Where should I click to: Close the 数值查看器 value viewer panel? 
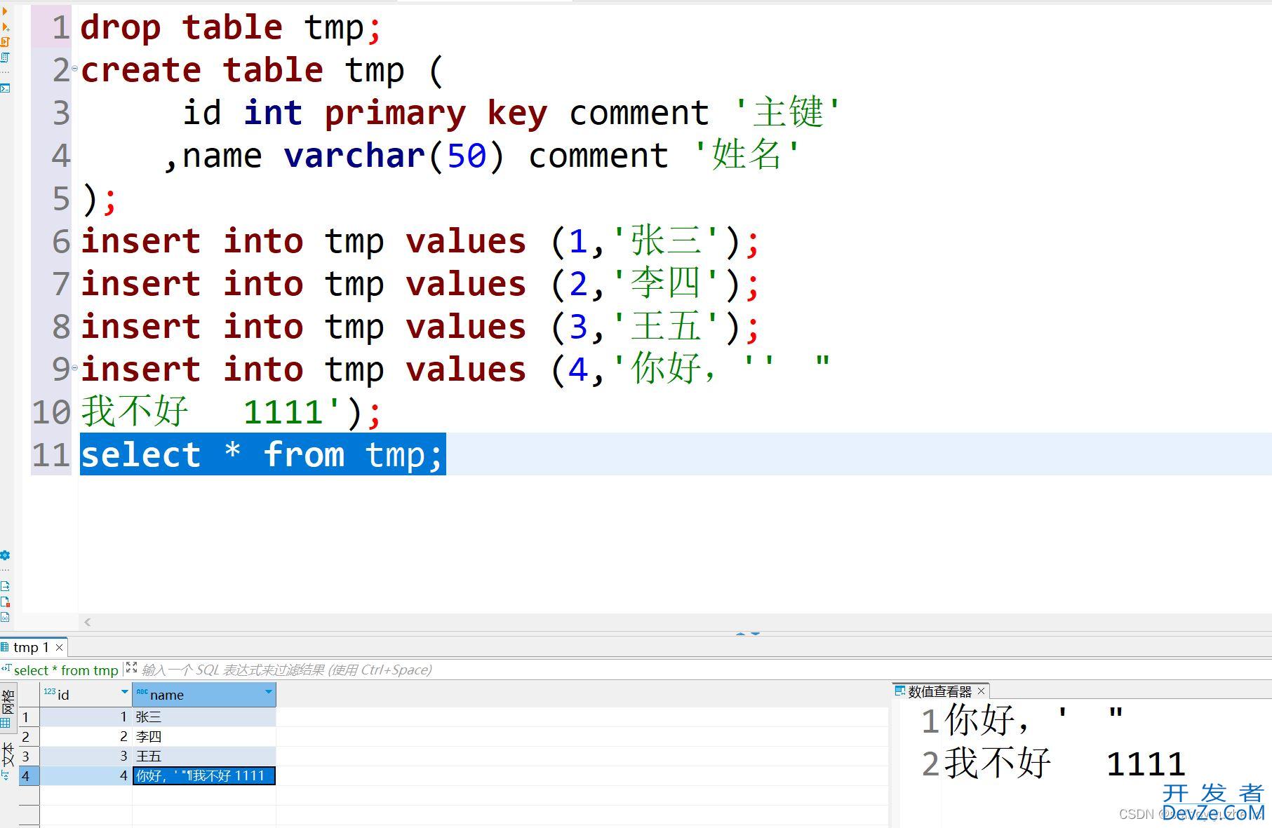point(981,691)
